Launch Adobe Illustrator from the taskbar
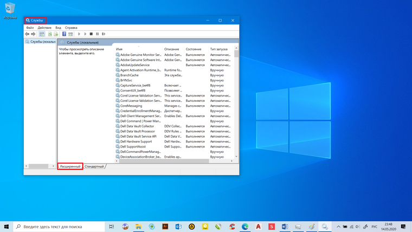This screenshot has height=232, width=412. [x=165, y=227]
